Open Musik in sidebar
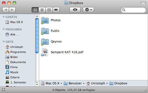Screen dimensions: 148x93 tap(12, 72)
